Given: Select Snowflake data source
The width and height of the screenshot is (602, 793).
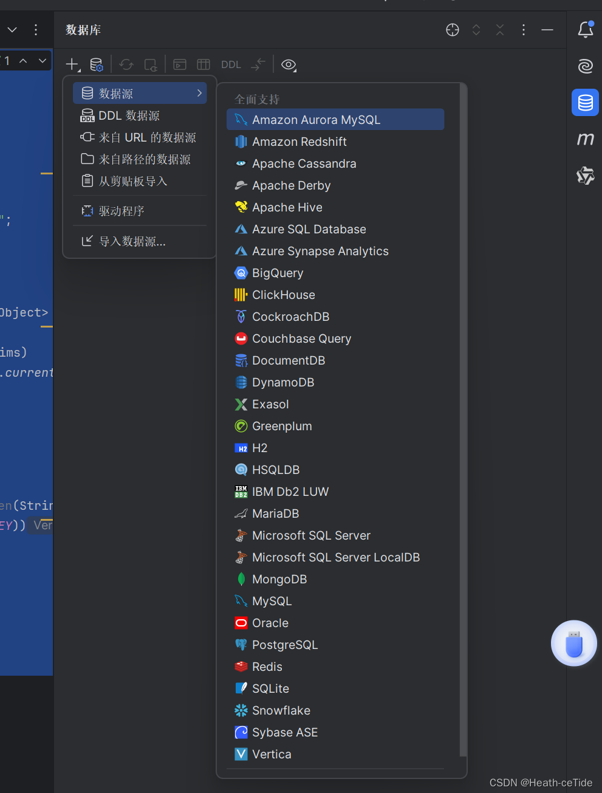Looking at the screenshot, I should 335,710.
